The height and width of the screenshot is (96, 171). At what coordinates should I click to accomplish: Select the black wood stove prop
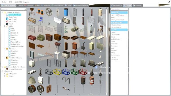(x=83, y=46)
